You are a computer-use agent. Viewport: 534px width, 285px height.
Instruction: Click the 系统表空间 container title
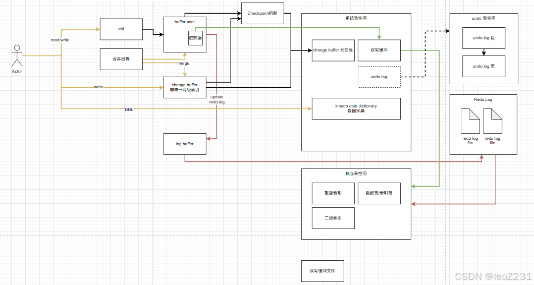pos(356,18)
